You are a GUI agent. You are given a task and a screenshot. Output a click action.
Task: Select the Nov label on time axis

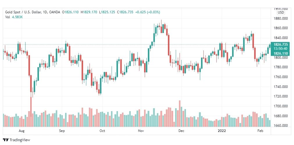tap(141, 131)
